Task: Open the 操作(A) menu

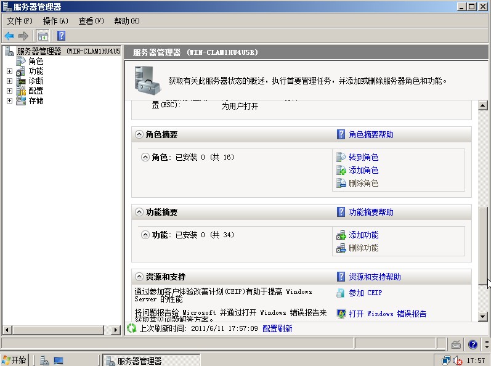Action: coord(55,21)
